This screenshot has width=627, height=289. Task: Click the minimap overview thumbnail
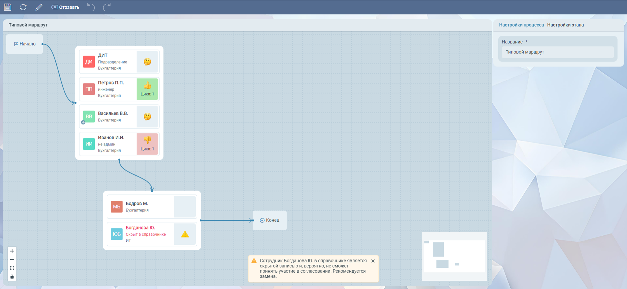point(454,256)
